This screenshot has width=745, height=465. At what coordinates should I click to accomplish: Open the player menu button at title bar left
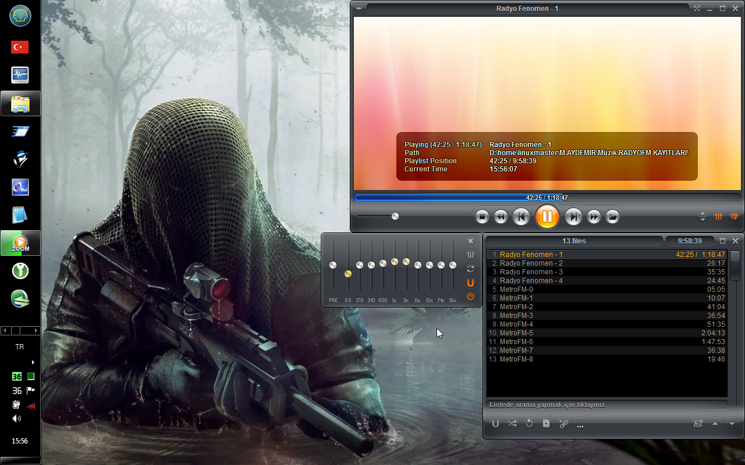click(359, 8)
